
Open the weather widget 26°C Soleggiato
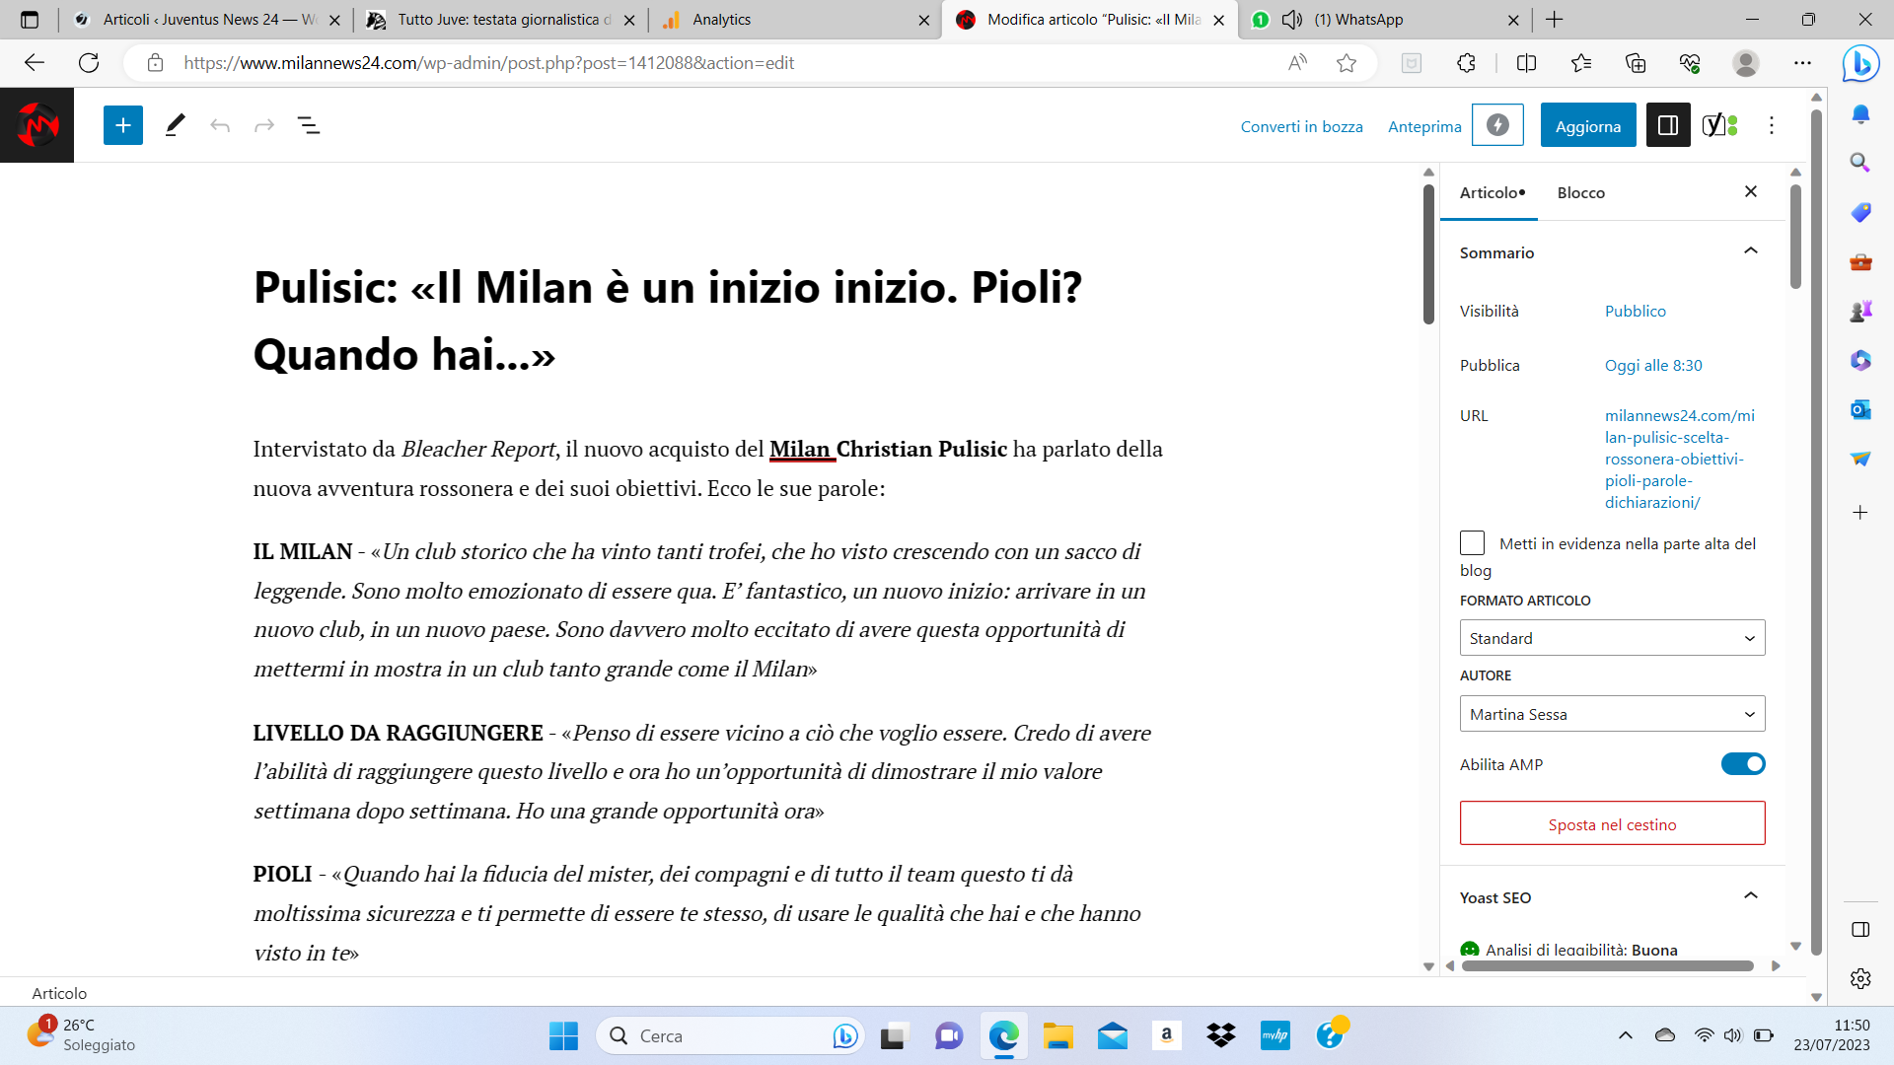[x=81, y=1035]
